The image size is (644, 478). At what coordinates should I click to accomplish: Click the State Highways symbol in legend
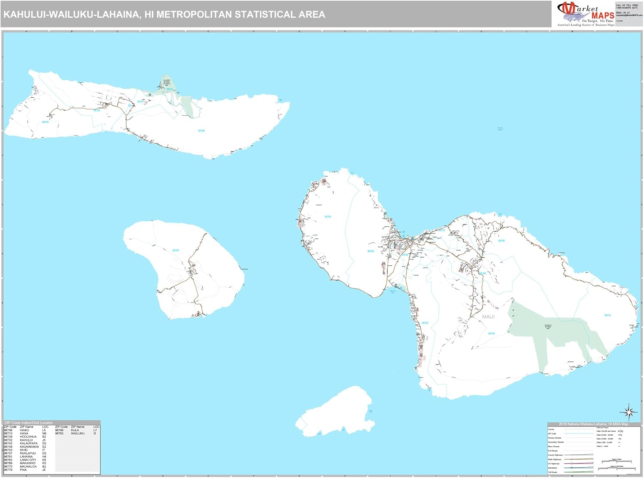(x=571, y=459)
